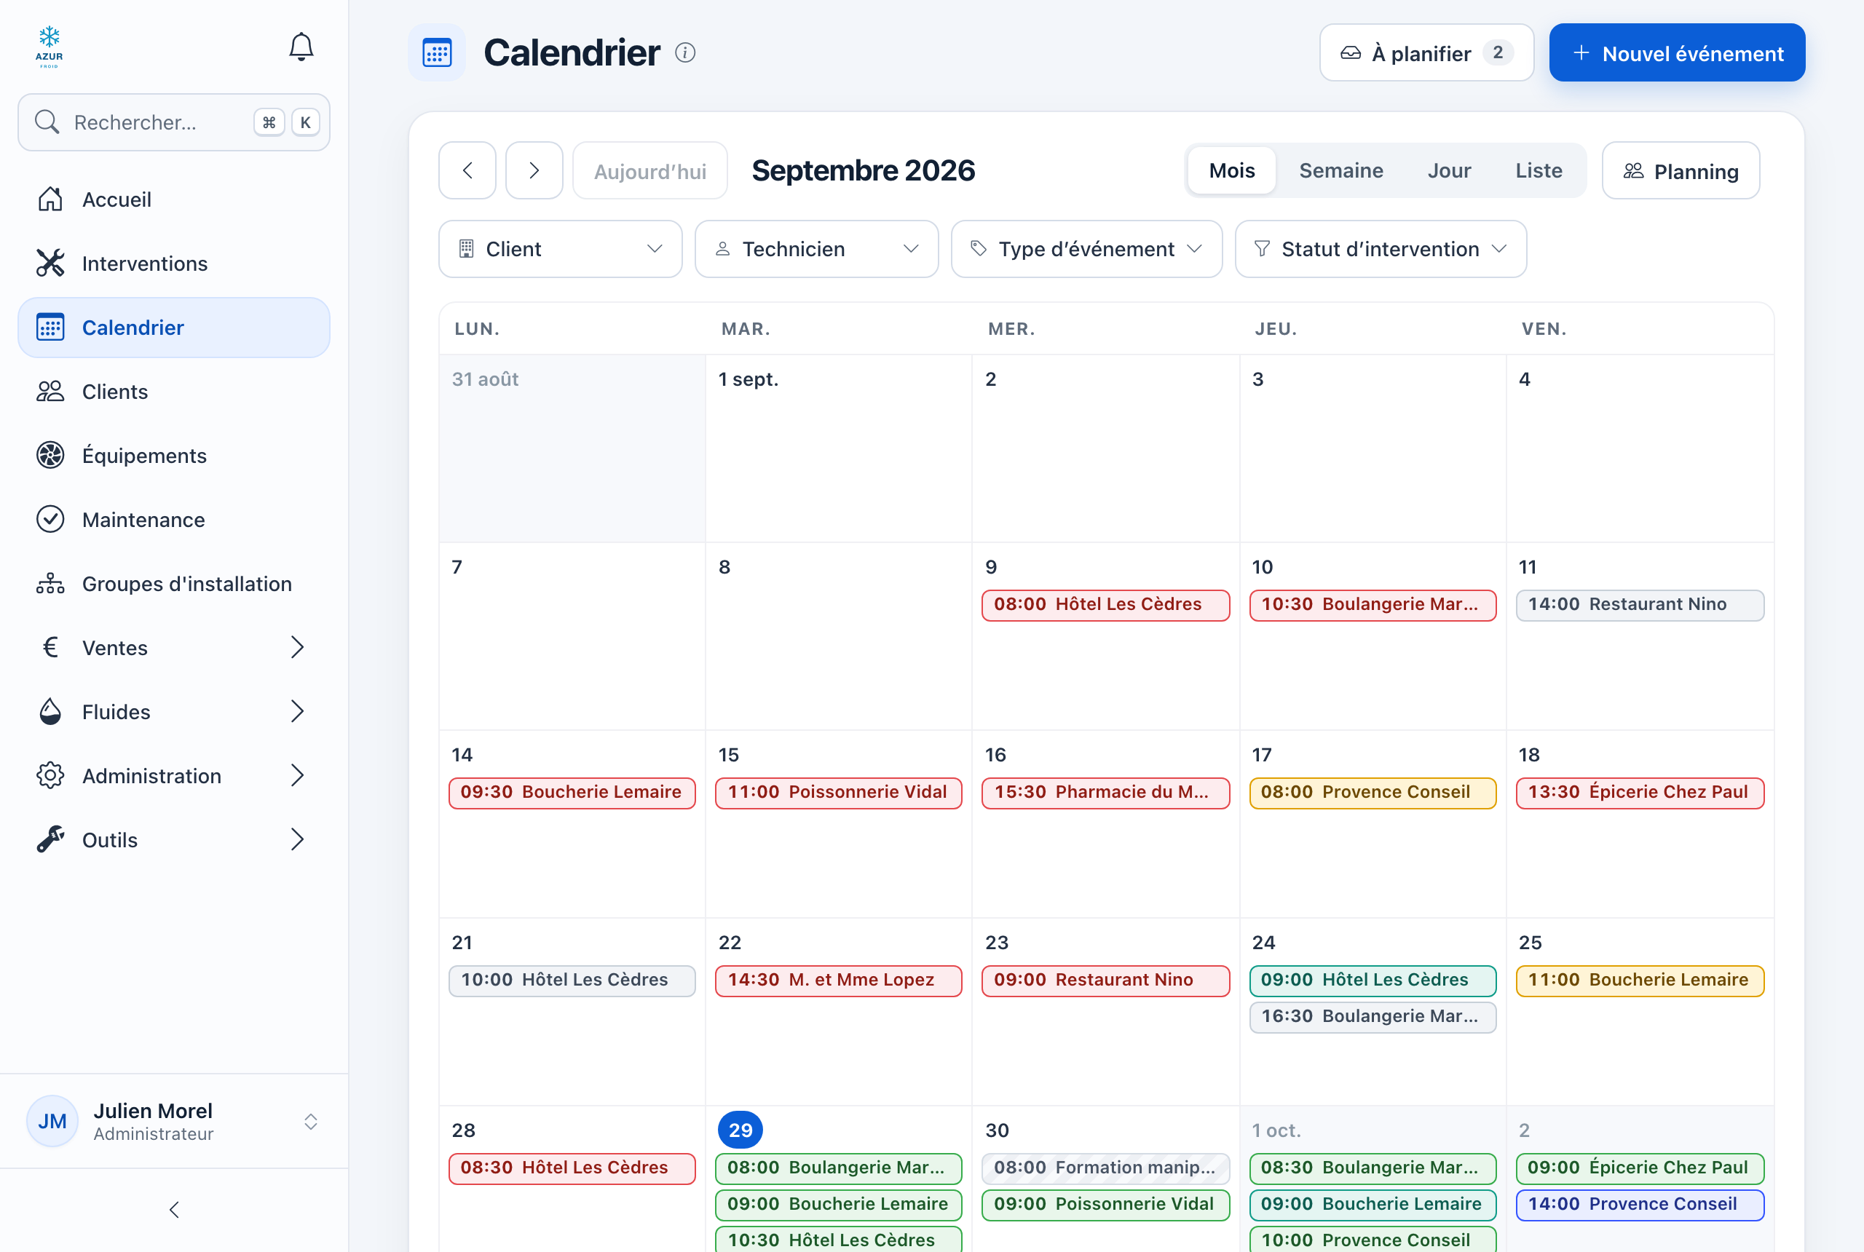Open 13:30 Épicerie Chez Paul event
This screenshot has height=1252, width=1864.
pyautogui.click(x=1640, y=792)
